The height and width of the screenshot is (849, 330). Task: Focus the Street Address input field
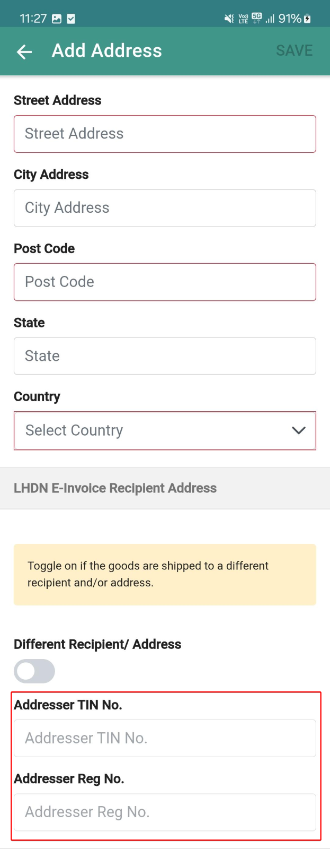(165, 134)
